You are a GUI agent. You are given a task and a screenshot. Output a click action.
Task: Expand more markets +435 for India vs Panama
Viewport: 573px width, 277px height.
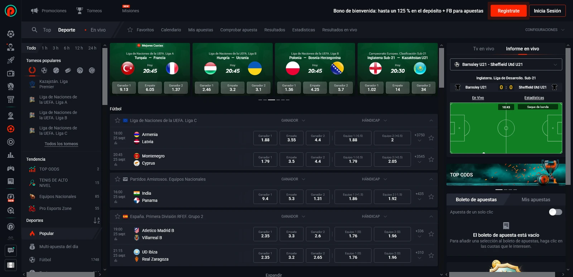pos(419,196)
